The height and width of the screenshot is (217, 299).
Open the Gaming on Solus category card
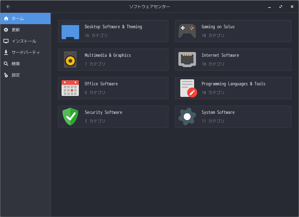point(233,31)
